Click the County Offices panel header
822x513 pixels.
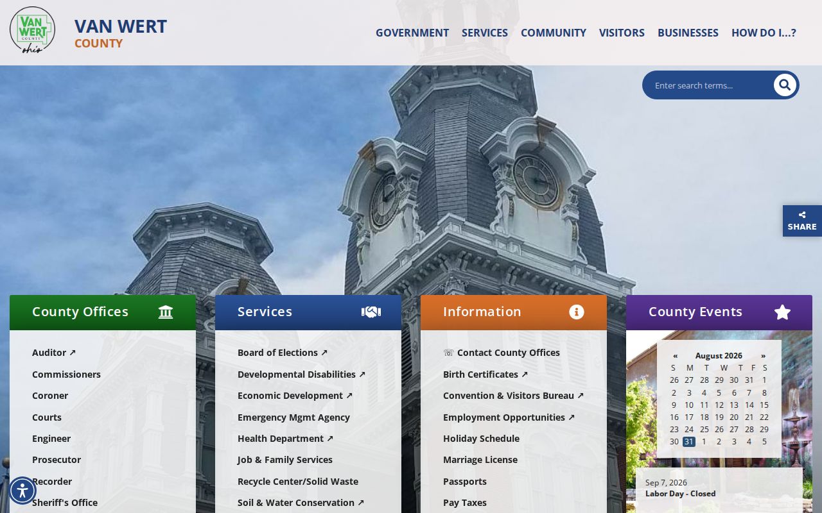[x=103, y=312]
